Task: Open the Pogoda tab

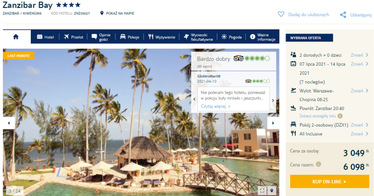Action: click(x=232, y=37)
